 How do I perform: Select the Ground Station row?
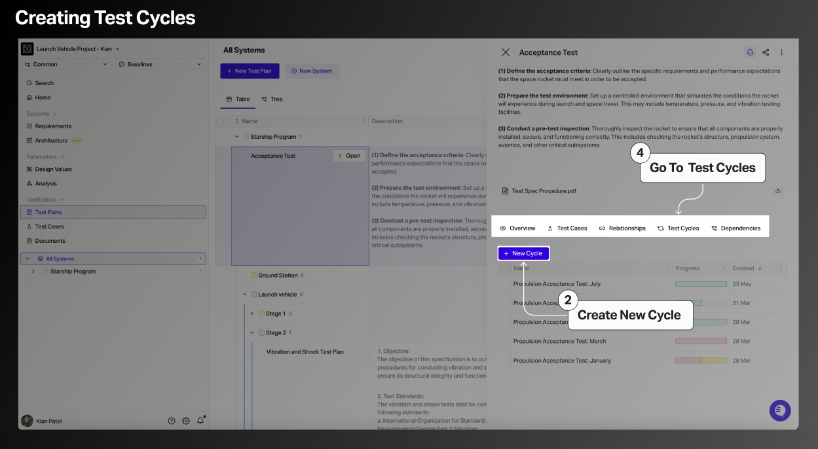coord(278,276)
